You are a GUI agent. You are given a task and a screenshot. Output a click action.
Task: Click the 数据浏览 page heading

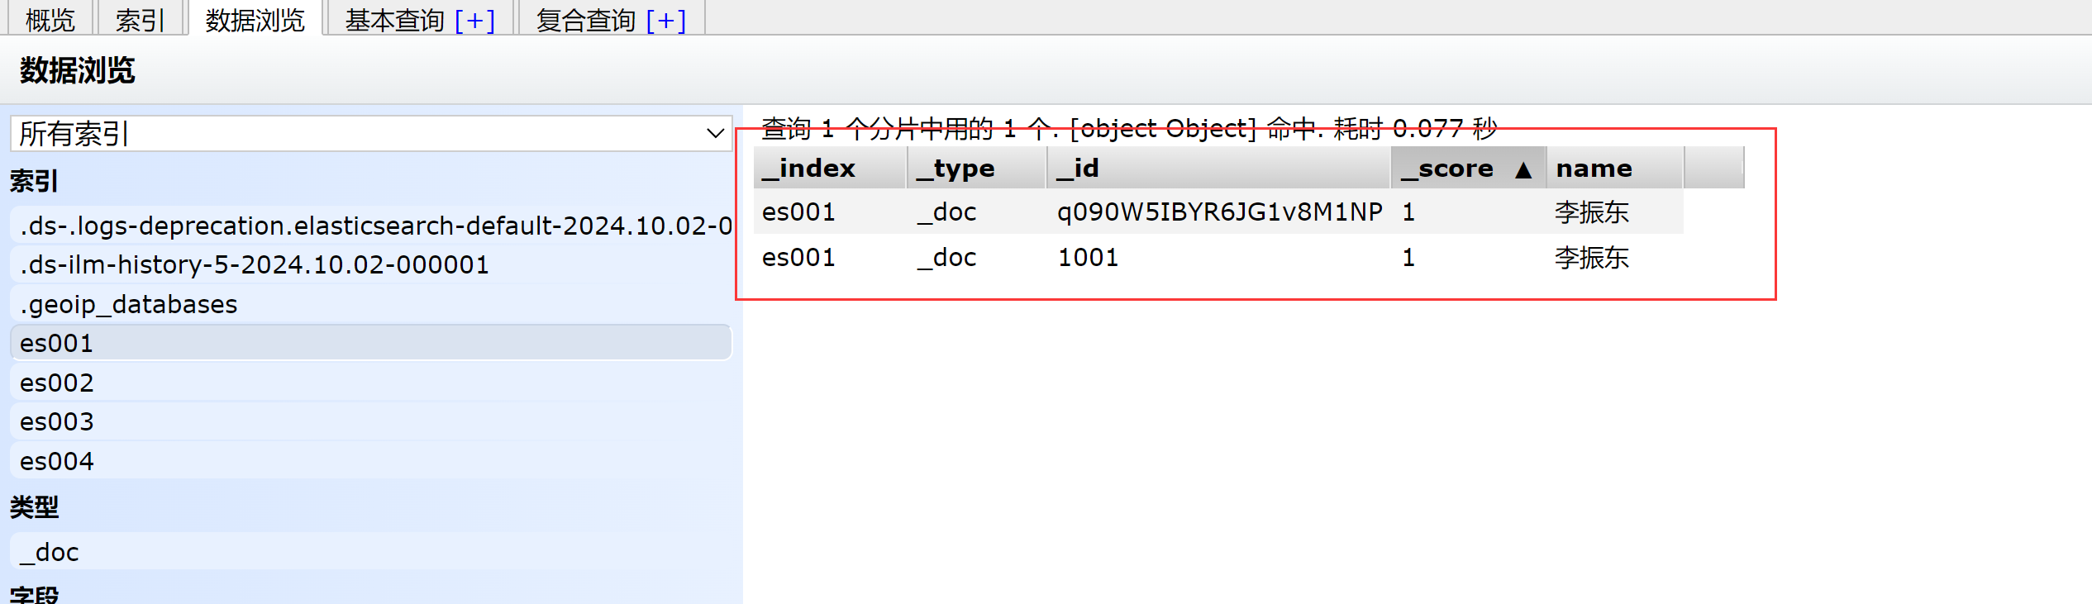(x=77, y=70)
